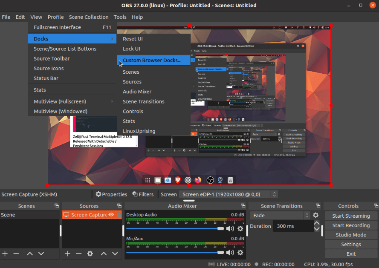Mute Mic/Aux with the speaker icon
Viewport: 379px width, 268px height.
point(230,253)
